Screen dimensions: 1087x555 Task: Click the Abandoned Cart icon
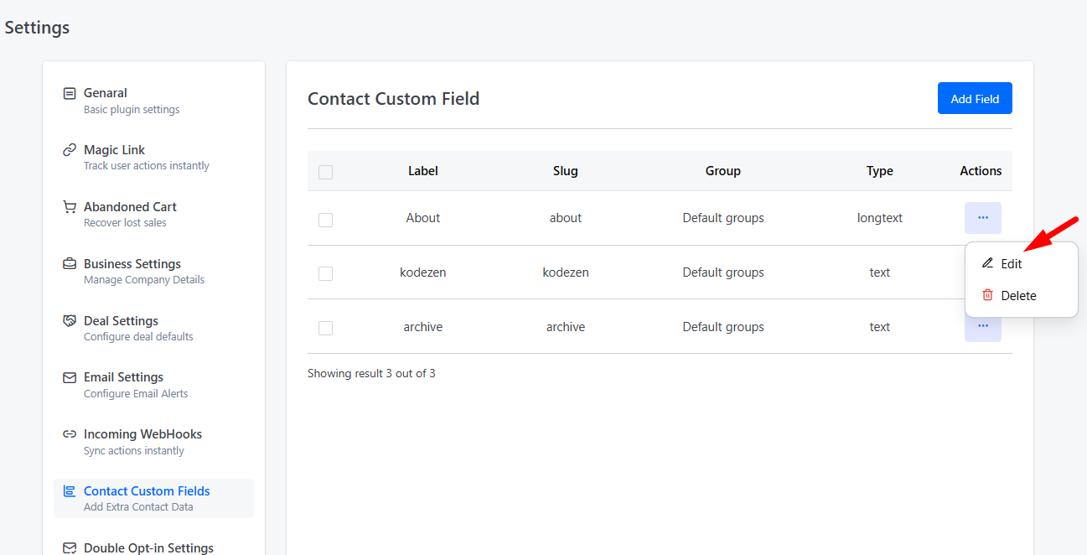coord(70,207)
